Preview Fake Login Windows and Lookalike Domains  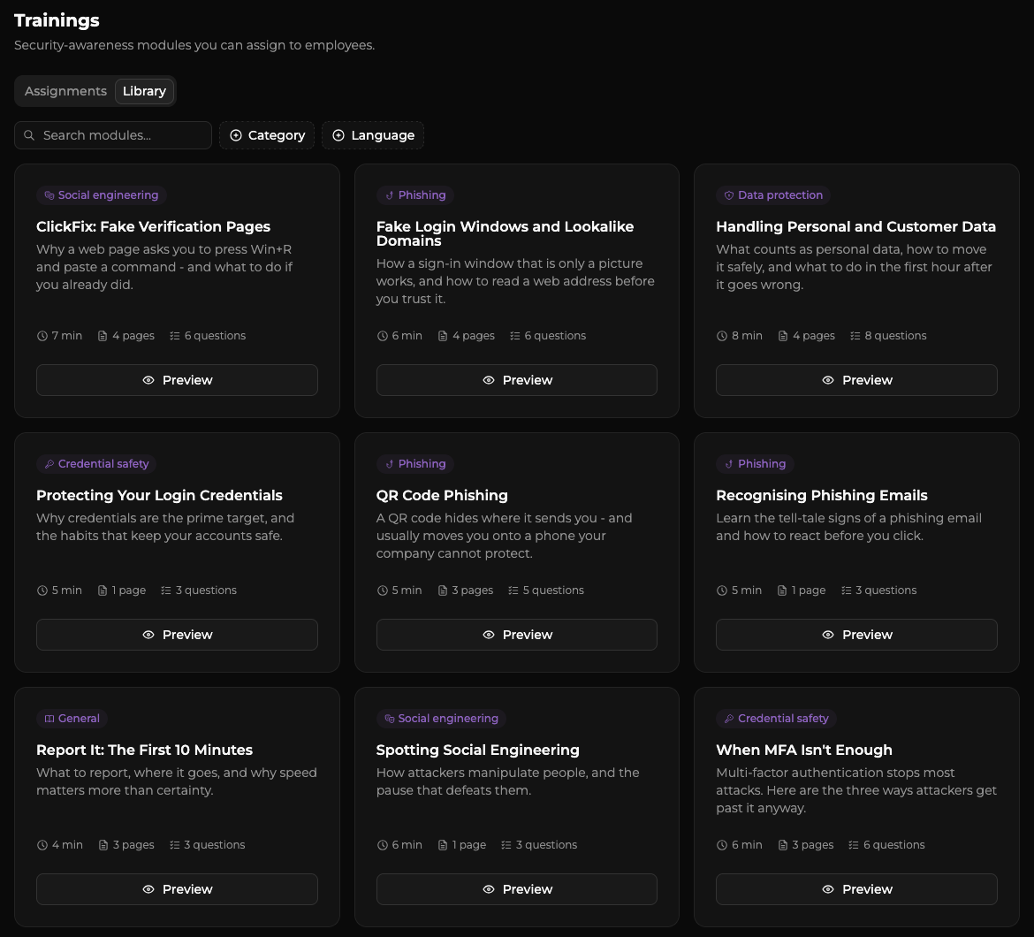point(516,380)
